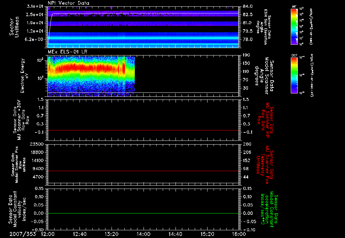
Task: Click the 260 telemetry tick value
Action: [247, 144]
